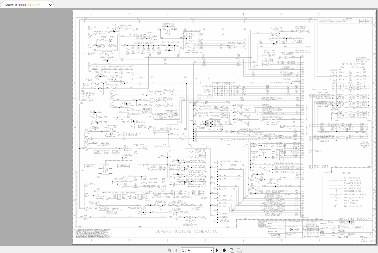This screenshot has height=253, width=378.
Task: Click the TURN SIGNAL SWITCH label
Action: point(192,31)
